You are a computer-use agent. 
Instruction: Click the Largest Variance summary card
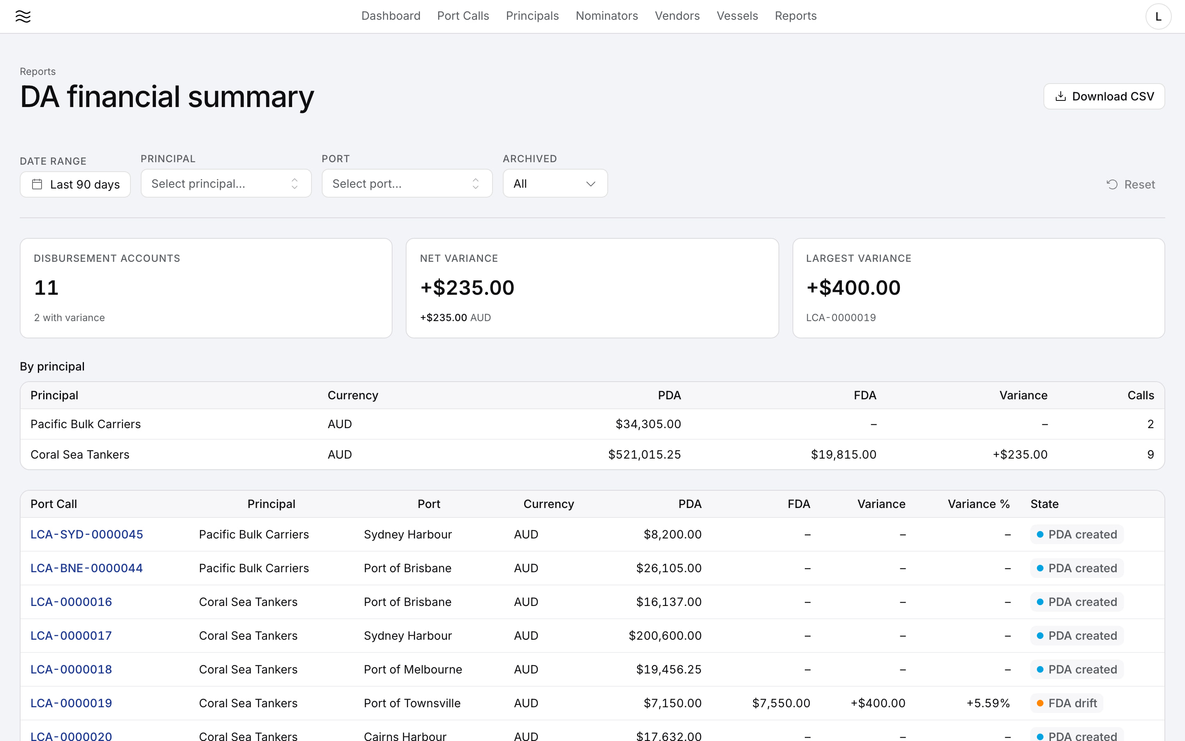pos(978,288)
